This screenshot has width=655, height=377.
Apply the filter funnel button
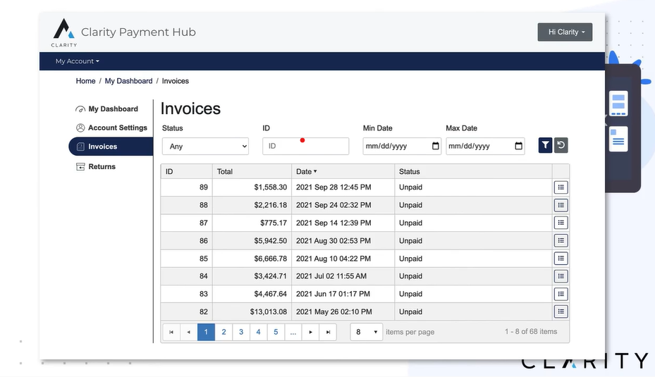click(x=545, y=145)
